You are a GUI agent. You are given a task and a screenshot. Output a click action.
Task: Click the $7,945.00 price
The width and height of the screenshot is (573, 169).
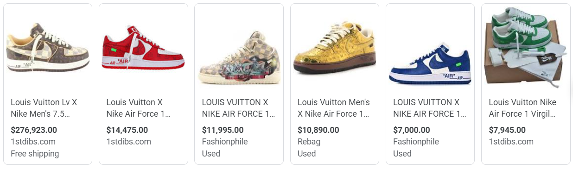tap(507, 130)
